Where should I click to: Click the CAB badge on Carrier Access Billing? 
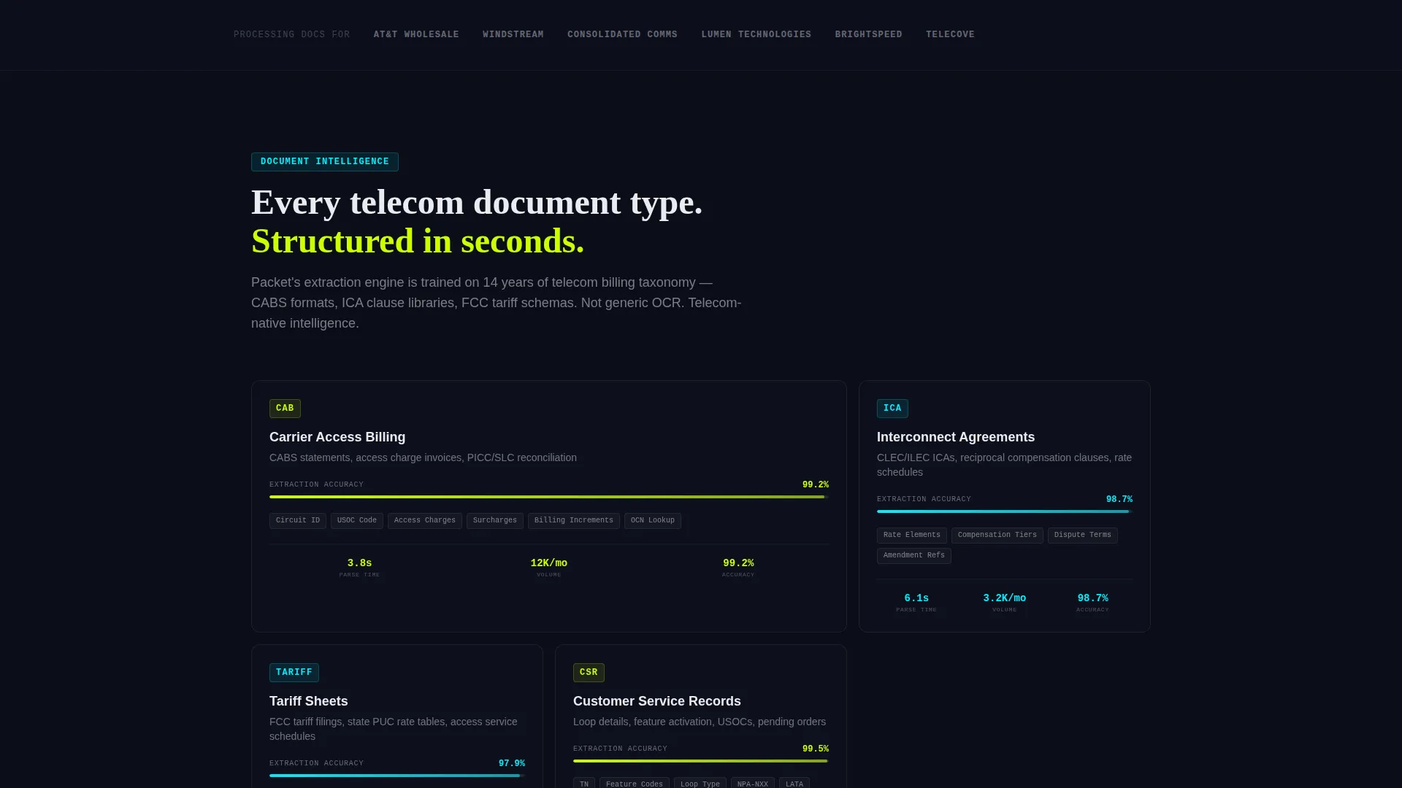click(285, 409)
